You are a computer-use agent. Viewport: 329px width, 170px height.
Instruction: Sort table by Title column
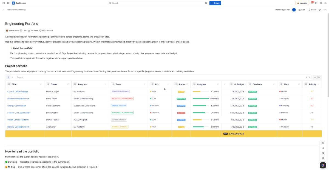(41, 84)
